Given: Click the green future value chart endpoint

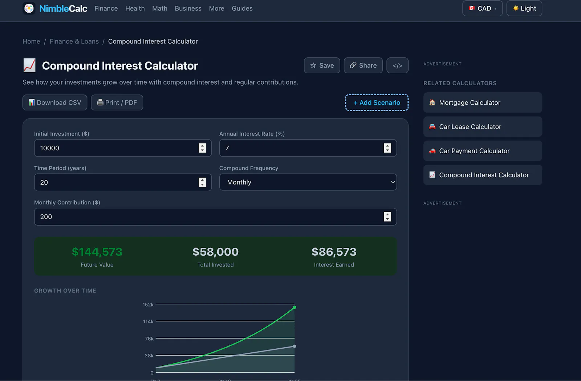Looking at the screenshot, I should click(294, 307).
